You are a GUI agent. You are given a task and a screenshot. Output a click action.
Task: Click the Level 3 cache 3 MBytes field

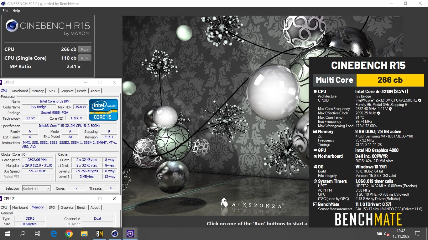pos(86,177)
